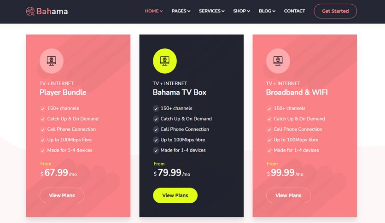Click check next to Player Bundle Catch Up & On Demand
The width and height of the screenshot is (385, 223).
click(42, 119)
